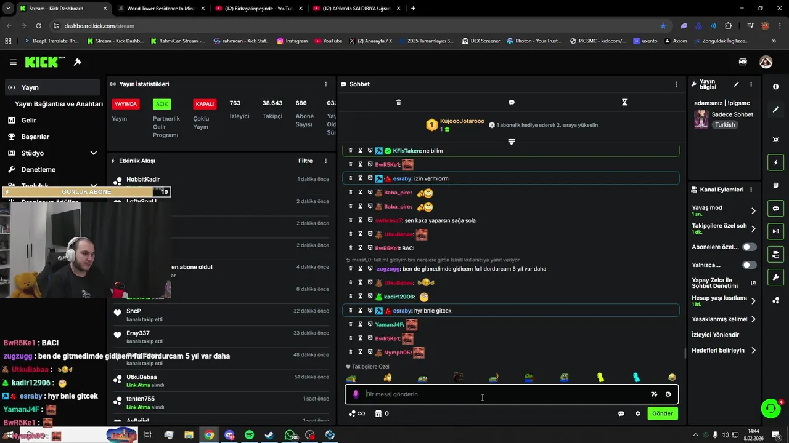This screenshot has width=789, height=443.
Task: Expand Hedefleri belirleyin arrow
Action: (753, 351)
